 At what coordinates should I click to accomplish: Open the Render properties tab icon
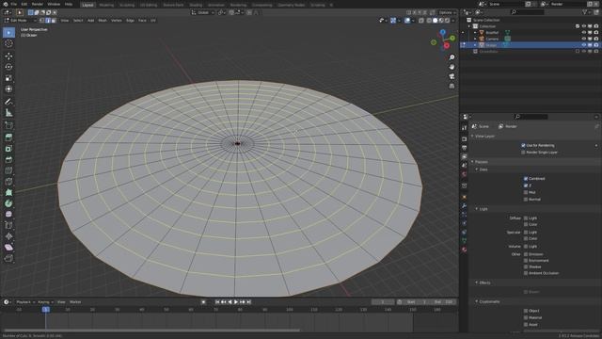(x=464, y=139)
